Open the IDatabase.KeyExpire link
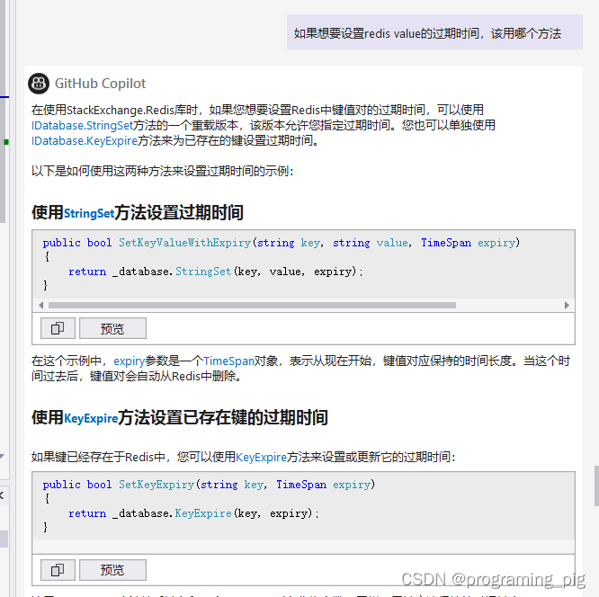 (x=84, y=140)
